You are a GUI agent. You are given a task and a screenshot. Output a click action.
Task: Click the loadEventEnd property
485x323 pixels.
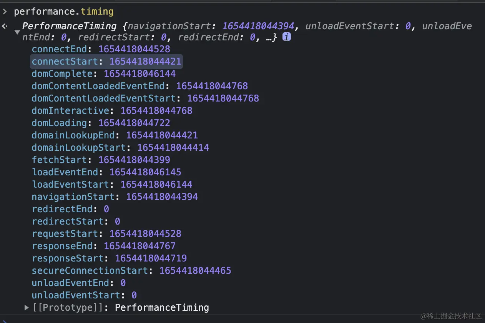(x=106, y=172)
